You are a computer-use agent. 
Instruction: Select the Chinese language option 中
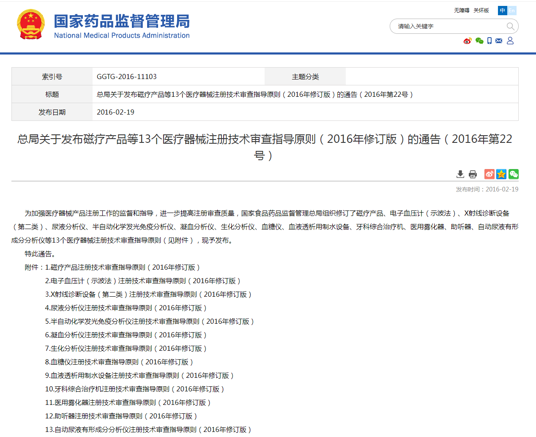[502, 11]
